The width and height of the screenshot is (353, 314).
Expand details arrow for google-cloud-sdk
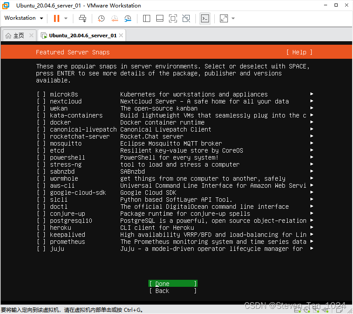[312, 192]
